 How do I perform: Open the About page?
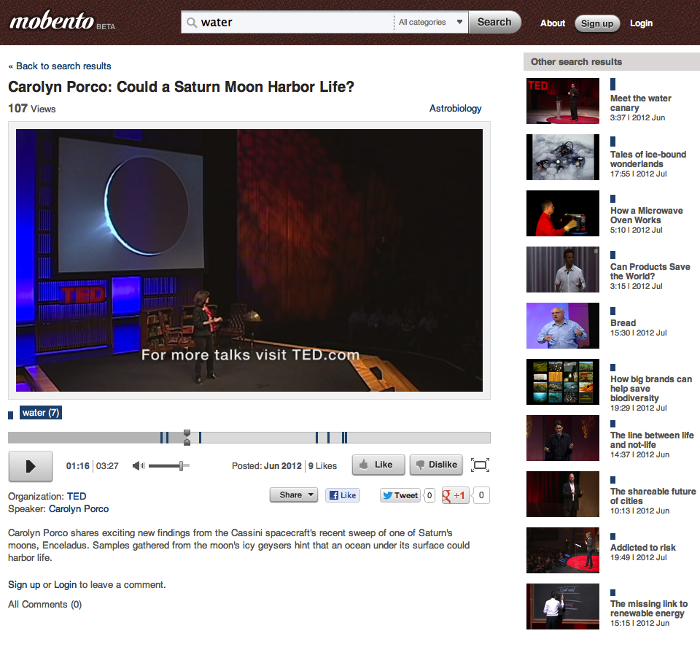coord(552,23)
